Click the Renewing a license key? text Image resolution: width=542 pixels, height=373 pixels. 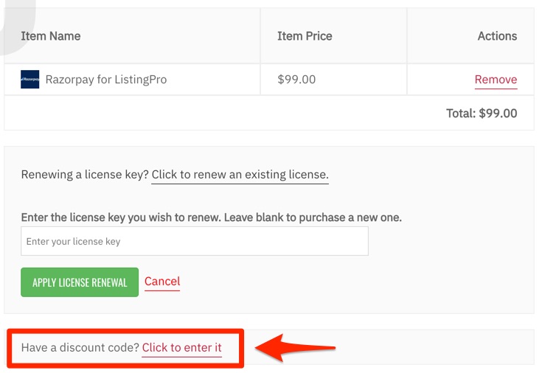(85, 175)
